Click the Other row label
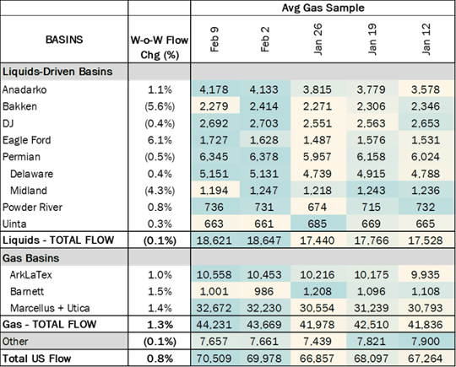 pos(15,342)
